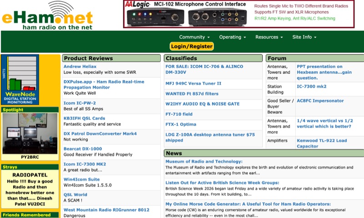364x218 pixels.
Task: Open My Online Morse Code Generator news
Action: click(x=248, y=204)
